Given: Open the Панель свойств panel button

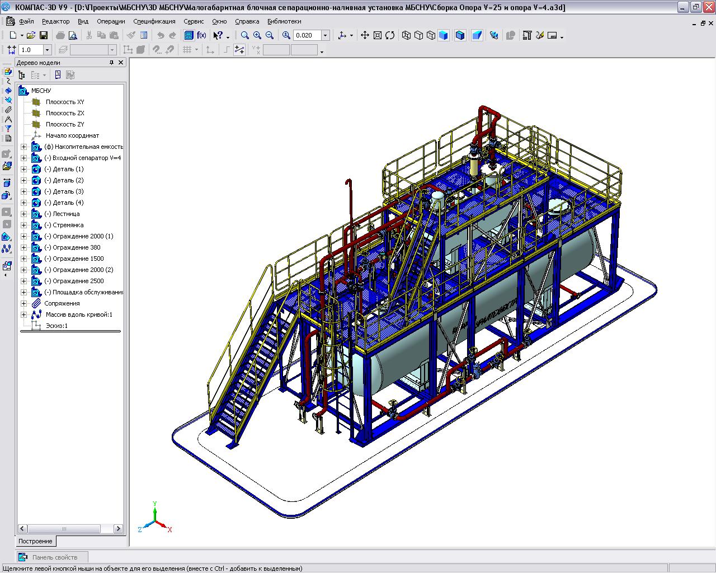Looking at the screenshot, I should pos(54,557).
